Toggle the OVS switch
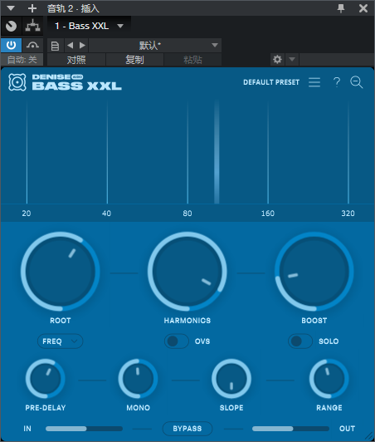 (177, 341)
